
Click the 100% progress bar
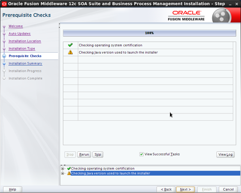coord(150,33)
